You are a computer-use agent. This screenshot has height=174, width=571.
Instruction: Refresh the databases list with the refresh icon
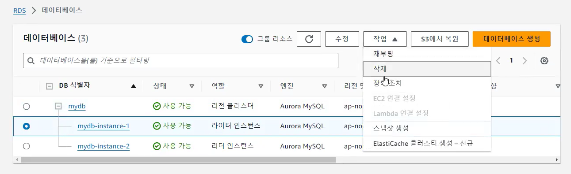click(x=309, y=39)
